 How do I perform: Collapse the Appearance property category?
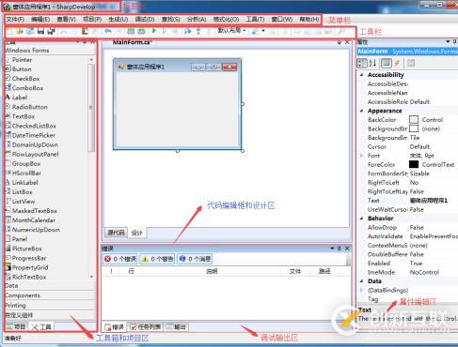(x=361, y=111)
